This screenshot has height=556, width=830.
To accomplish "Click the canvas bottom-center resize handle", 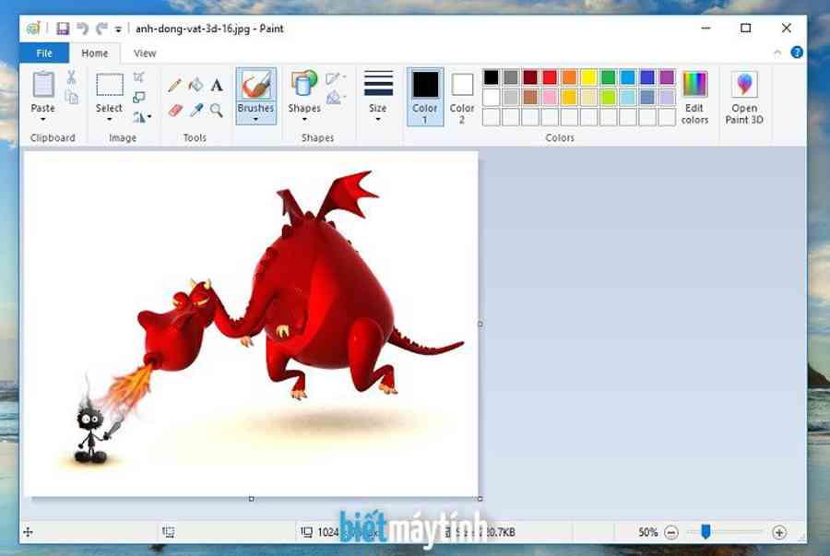I will [252, 498].
